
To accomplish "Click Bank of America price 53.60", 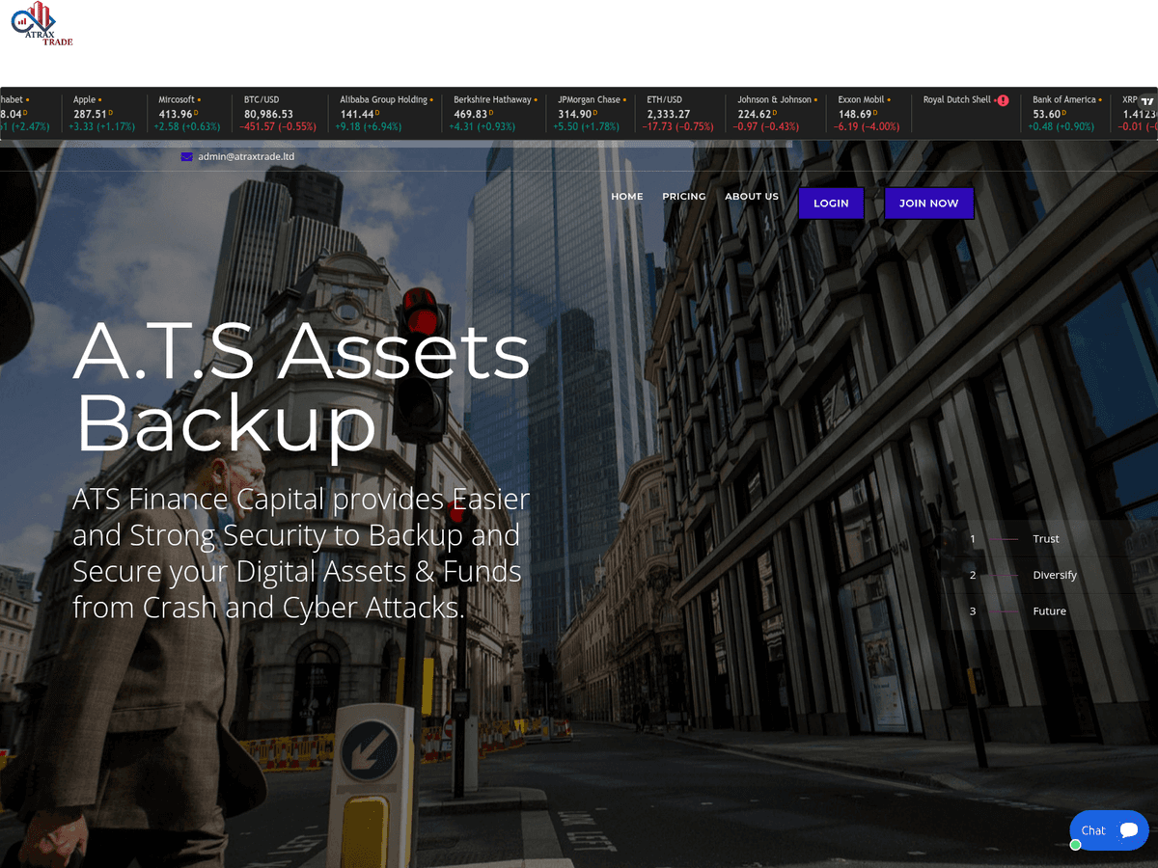I will (1047, 114).
